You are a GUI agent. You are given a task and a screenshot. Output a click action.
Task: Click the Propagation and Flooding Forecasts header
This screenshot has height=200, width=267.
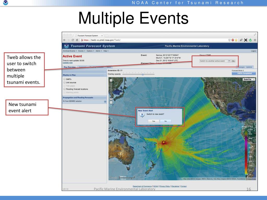[84, 97]
